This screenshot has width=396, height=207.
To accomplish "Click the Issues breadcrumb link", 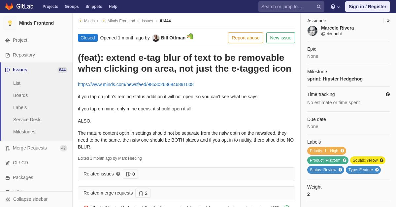I will [x=147, y=21].
